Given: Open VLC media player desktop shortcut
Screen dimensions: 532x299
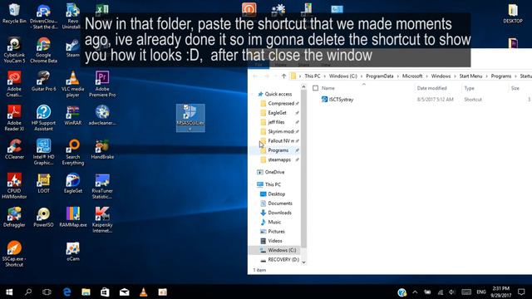Looking at the screenshot, I should tap(72, 84).
